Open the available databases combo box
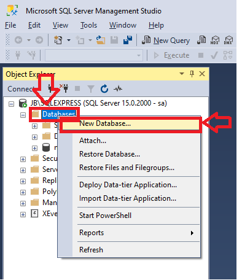This screenshot has height=280, width=242. [93, 55]
